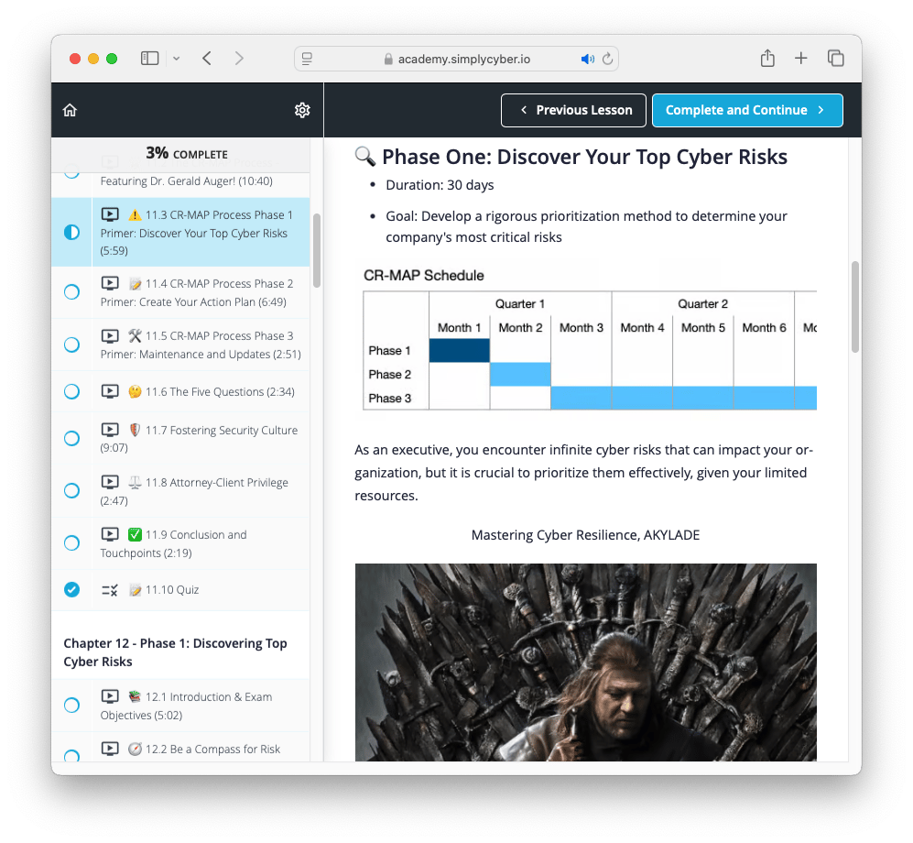This screenshot has height=843, width=913.
Task: Click video icon of lesson 12.2
Action: tap(110, 749)
